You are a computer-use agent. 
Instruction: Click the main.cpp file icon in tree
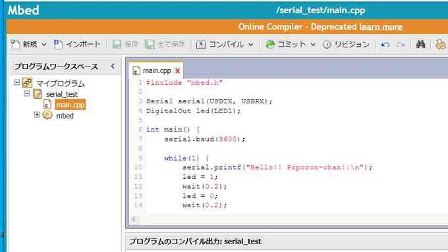pyautogui.click(x=47, y=105)
